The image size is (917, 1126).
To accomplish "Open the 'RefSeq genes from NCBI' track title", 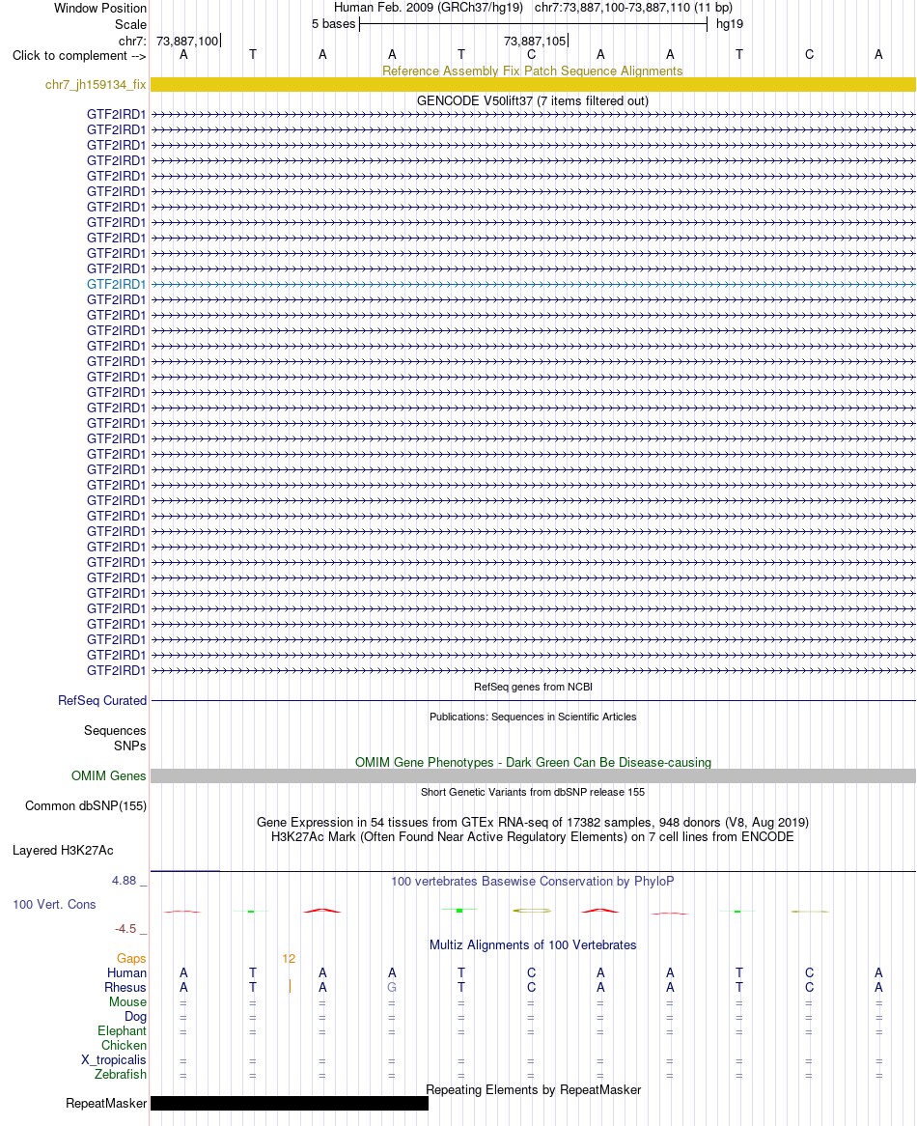I will point(533,687).
